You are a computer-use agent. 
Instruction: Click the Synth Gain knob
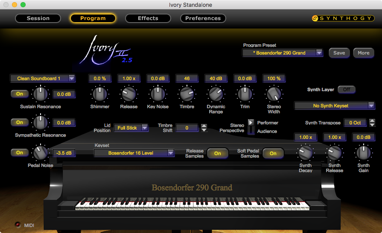(364, 153)
